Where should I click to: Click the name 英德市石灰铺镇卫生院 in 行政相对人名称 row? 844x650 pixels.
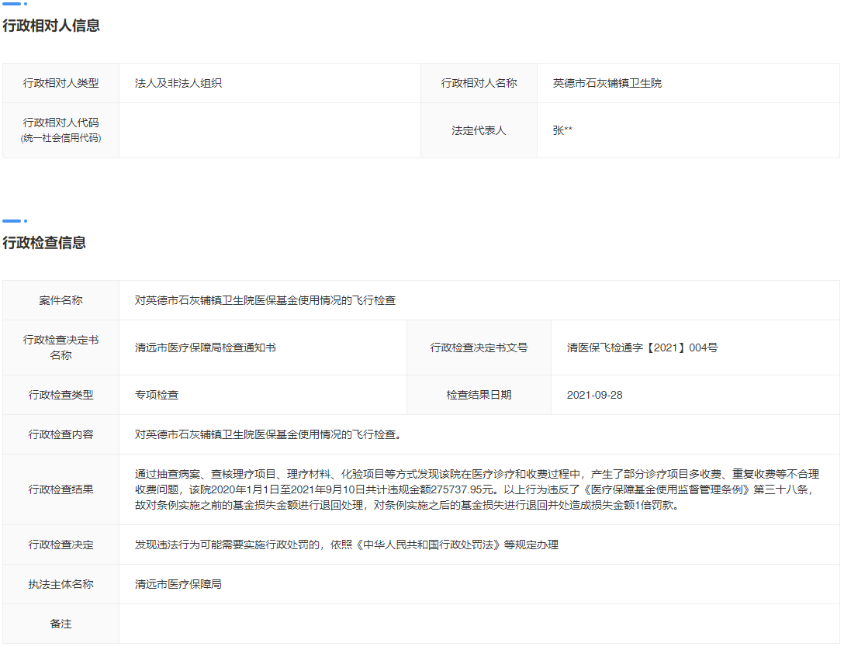coord(607,83)
